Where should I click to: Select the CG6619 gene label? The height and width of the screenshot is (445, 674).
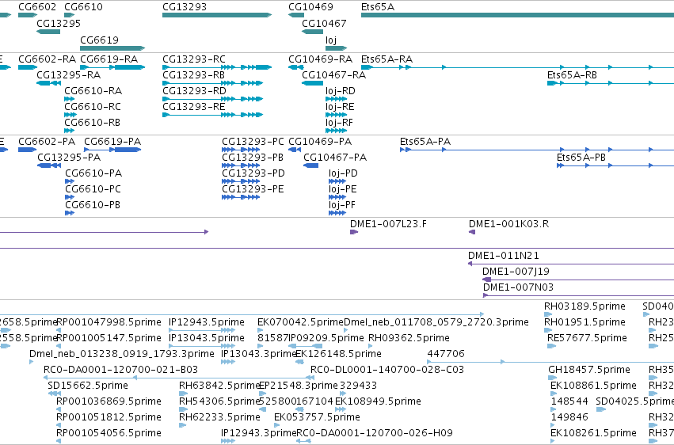point(99,40)
